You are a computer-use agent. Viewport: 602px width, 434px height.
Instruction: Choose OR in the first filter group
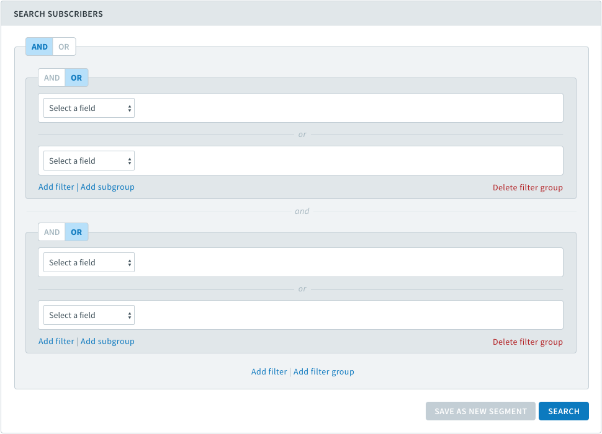(76, 78)
